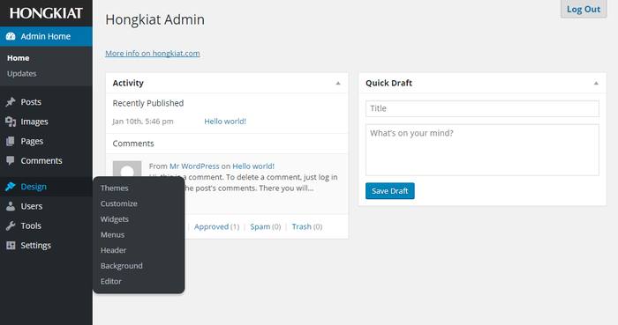Image resolution: width=618 pixels, height=325 pixels.
Task: Choose Themes from the Design flyout
Action: coord(114,188)
